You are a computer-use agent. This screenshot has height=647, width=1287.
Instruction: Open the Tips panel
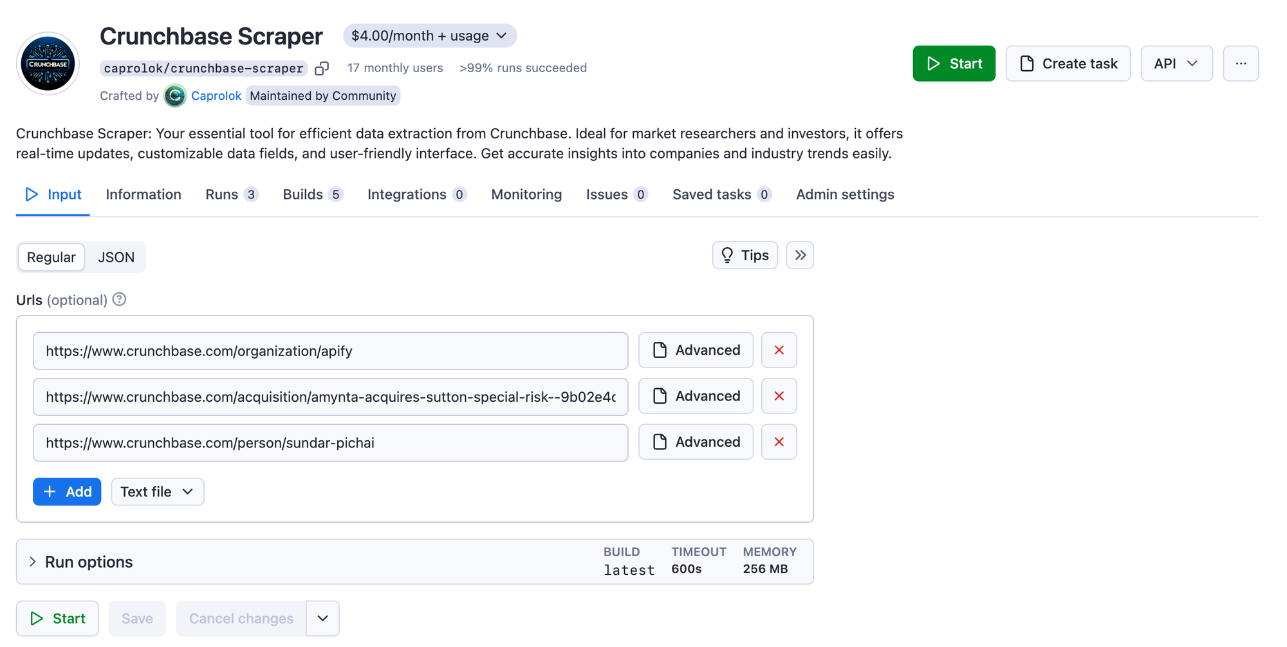pos(745,255)
